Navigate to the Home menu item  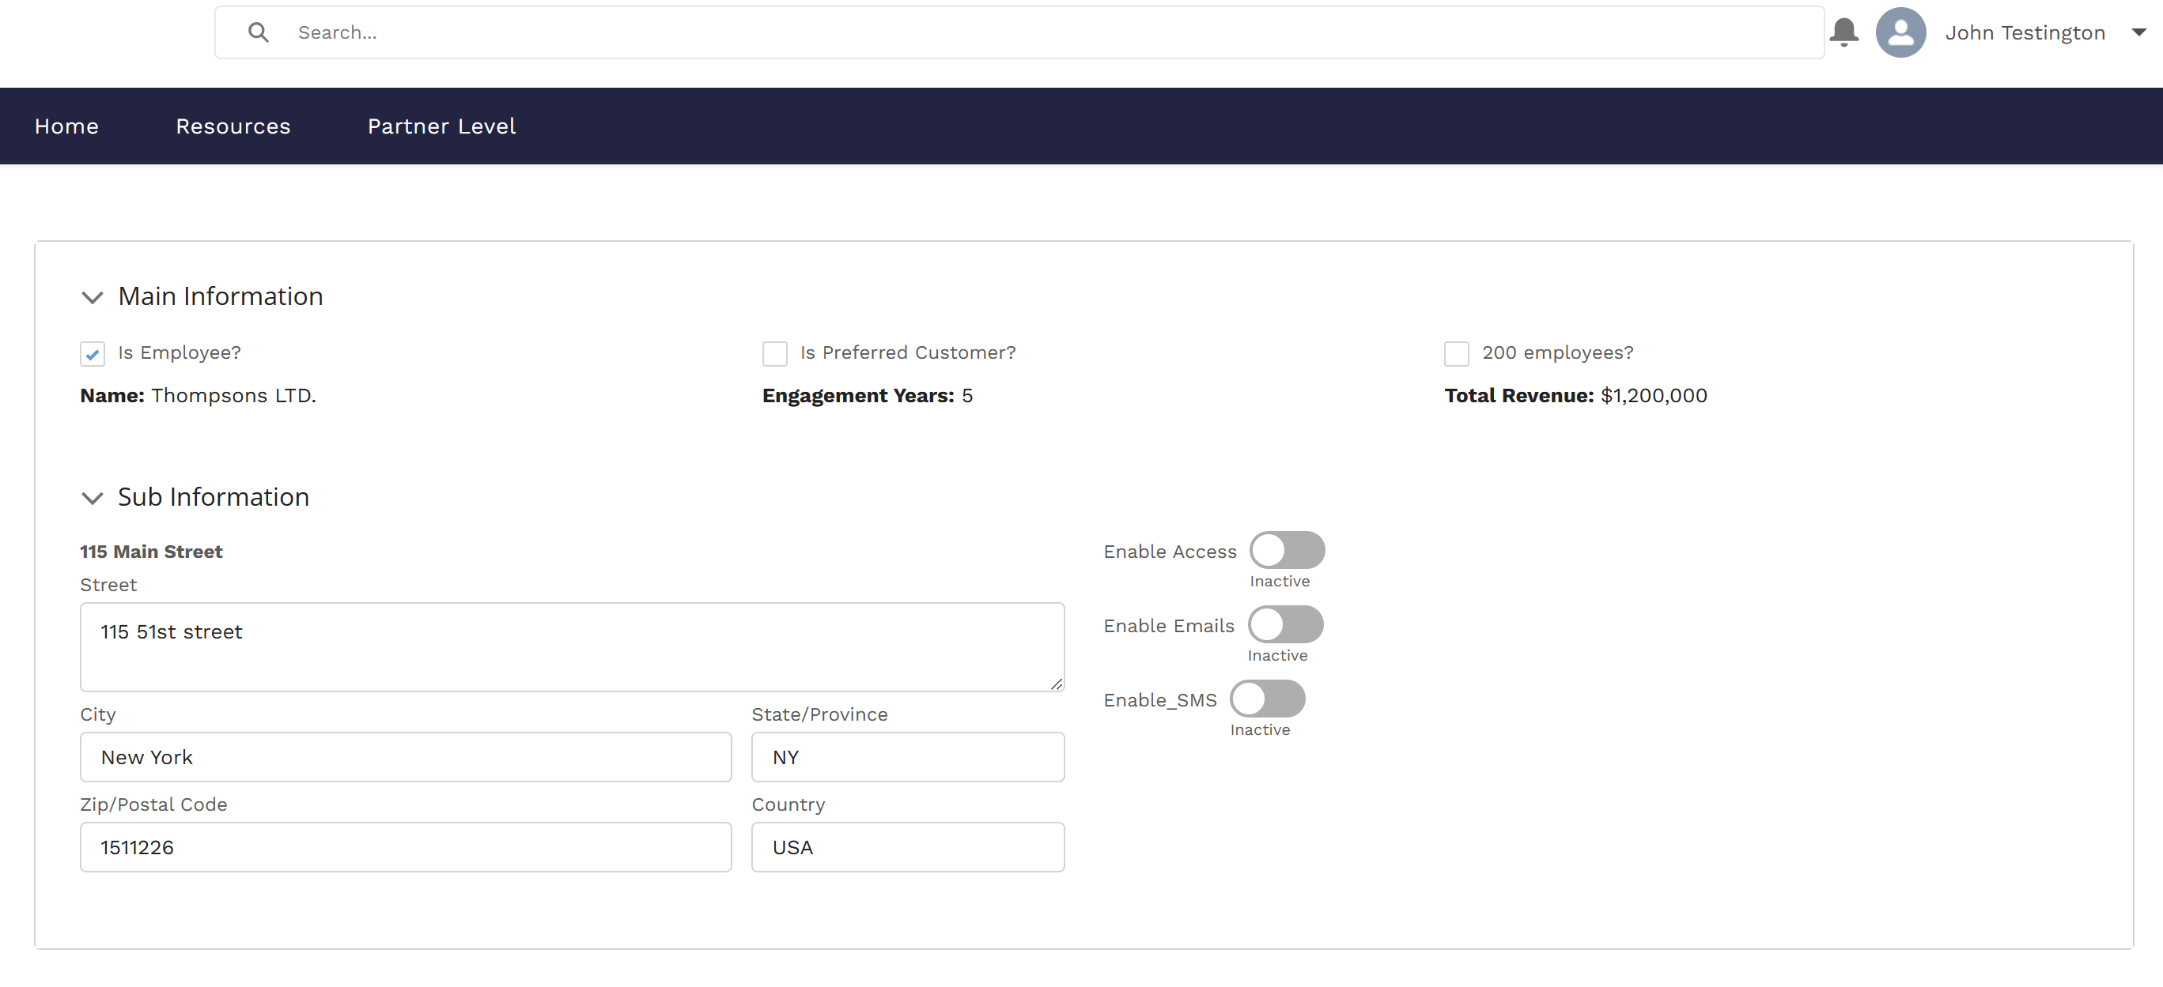point(66,126)
